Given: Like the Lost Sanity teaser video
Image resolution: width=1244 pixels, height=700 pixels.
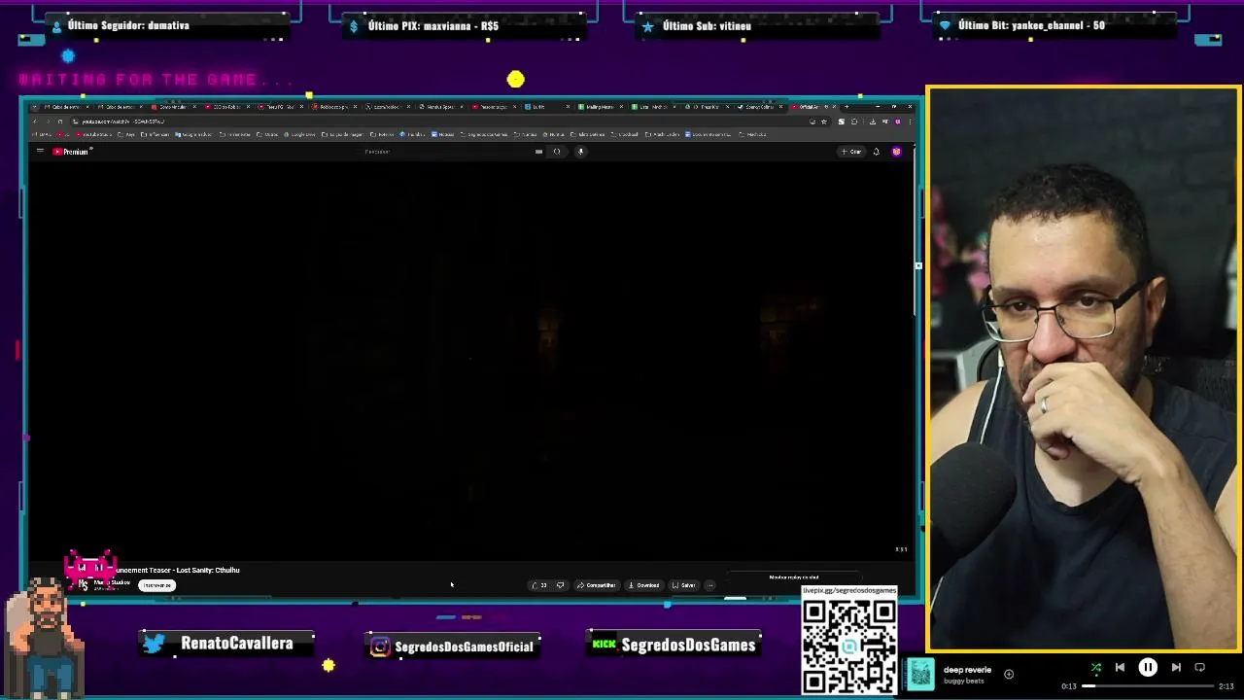Looking at the screenshot, I should [x=538, y=585].
